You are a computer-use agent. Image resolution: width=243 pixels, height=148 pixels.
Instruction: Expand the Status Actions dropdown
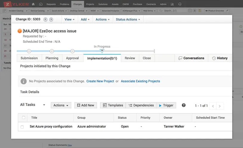click(x=128, y=19)
